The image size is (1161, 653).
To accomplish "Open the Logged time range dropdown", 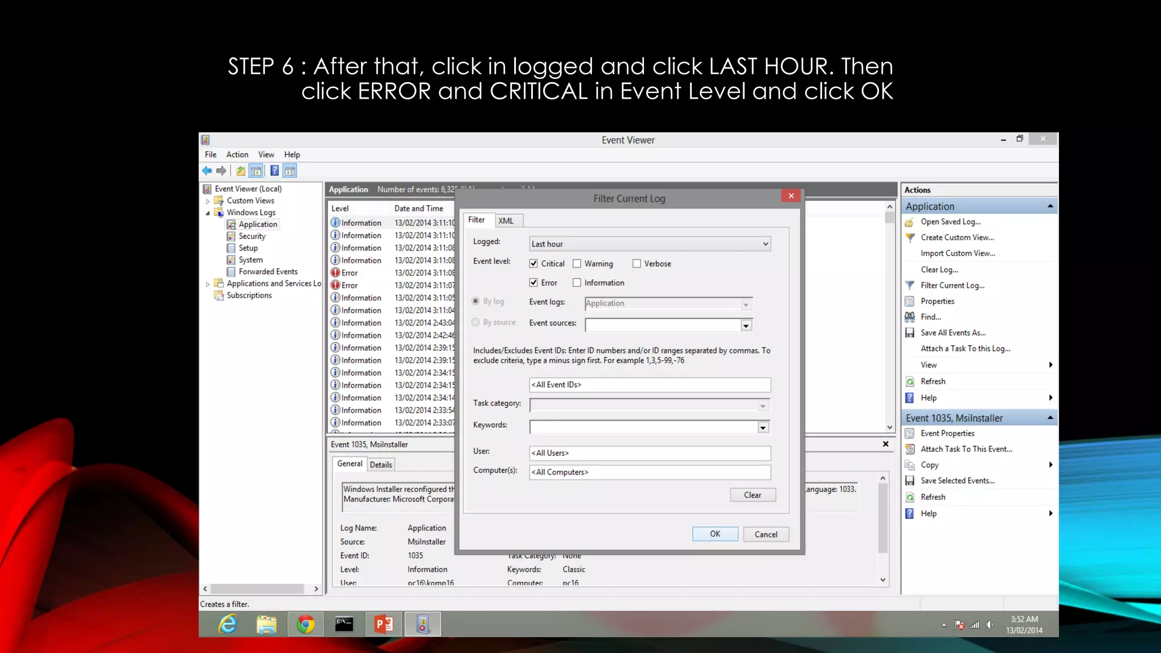I will [650, 244].
